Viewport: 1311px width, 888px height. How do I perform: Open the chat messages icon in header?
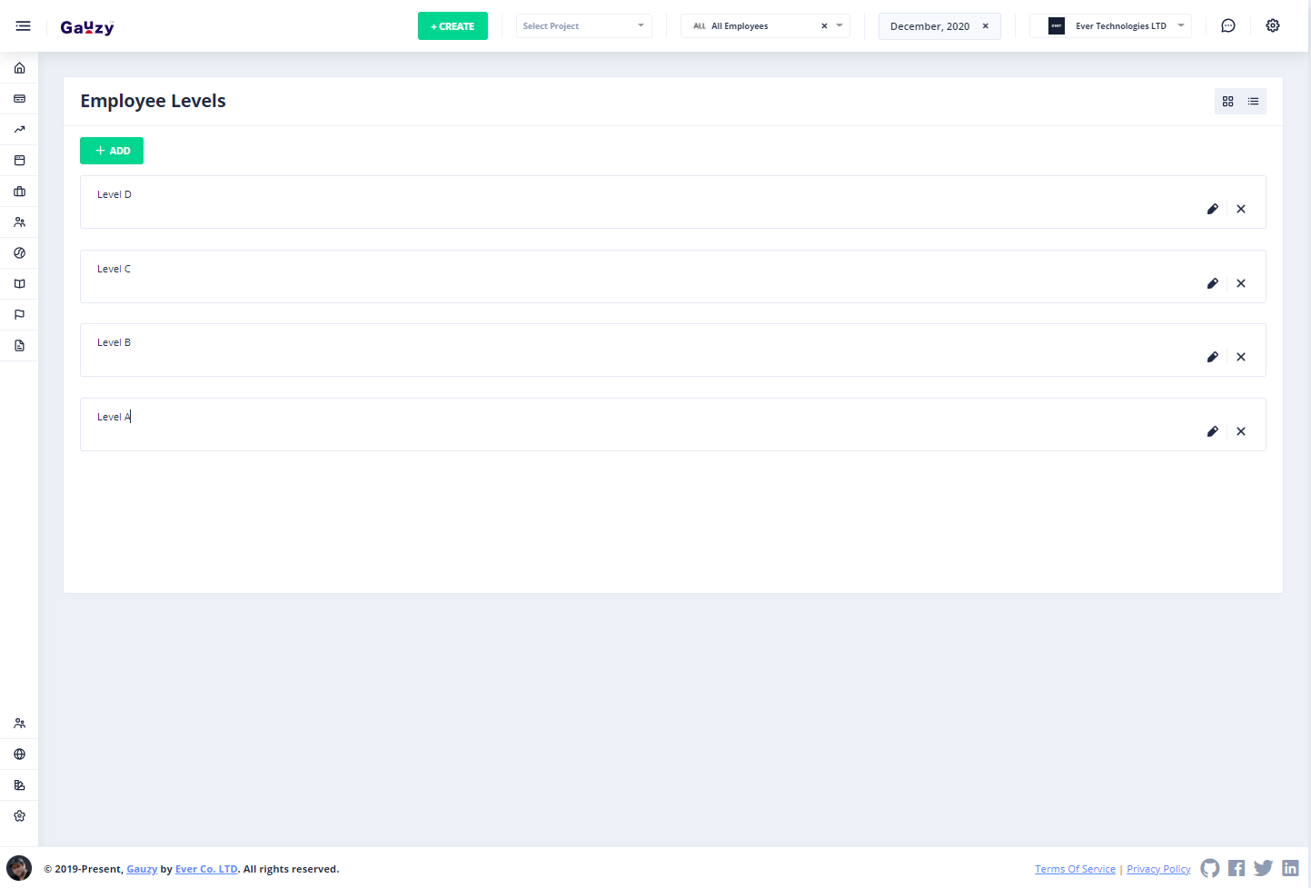[x=1227, y=25]
